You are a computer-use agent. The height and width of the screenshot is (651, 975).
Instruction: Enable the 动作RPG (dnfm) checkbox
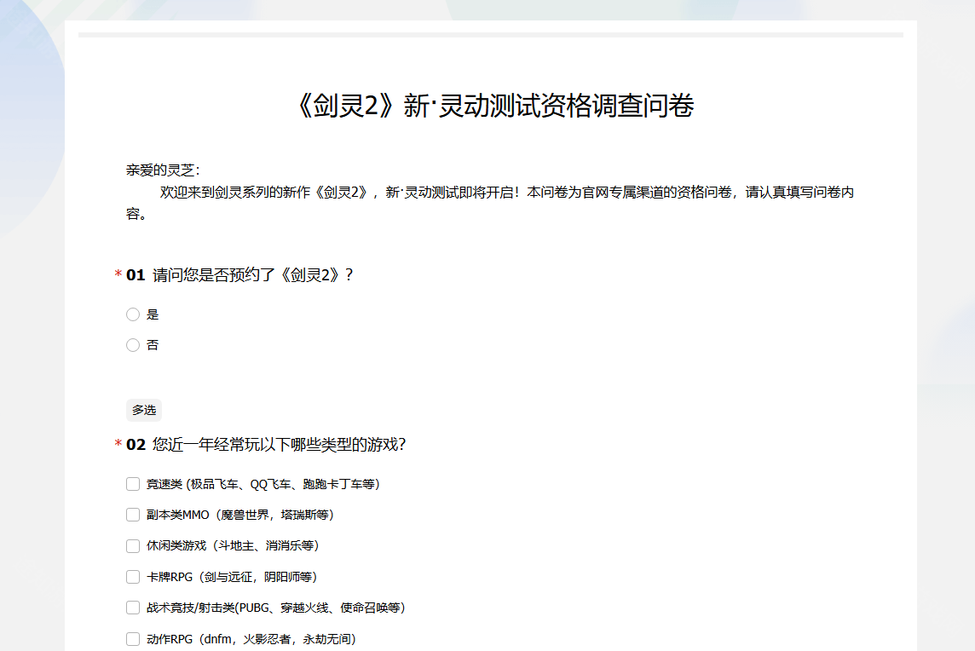point(133,638)
